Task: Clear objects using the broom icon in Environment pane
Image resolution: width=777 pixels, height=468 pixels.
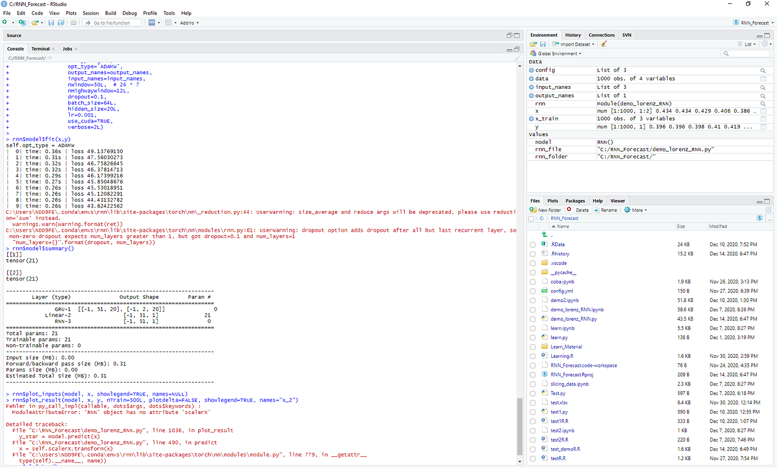Action: click(604, 44)
